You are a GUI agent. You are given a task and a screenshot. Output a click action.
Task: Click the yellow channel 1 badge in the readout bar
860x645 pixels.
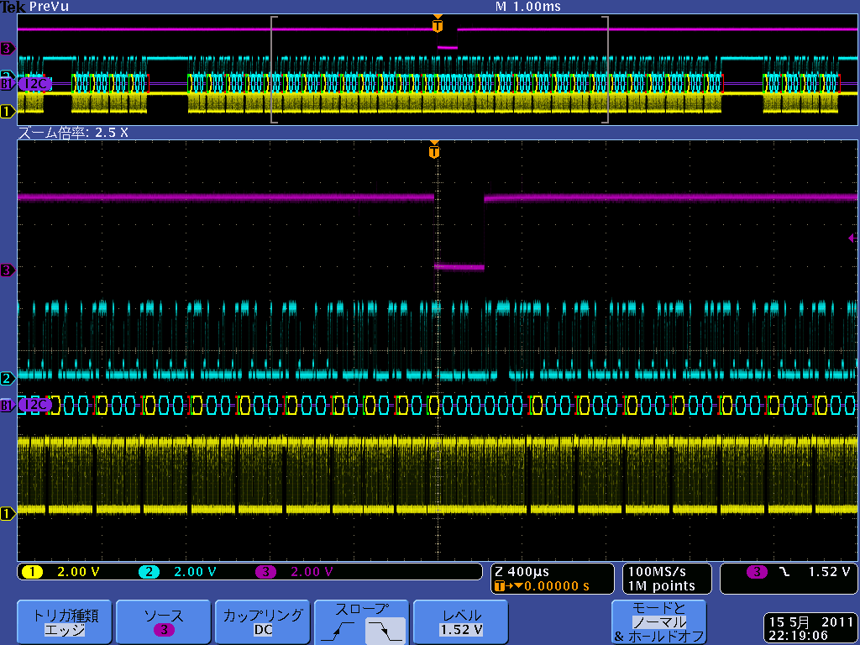tap(33, 572)
